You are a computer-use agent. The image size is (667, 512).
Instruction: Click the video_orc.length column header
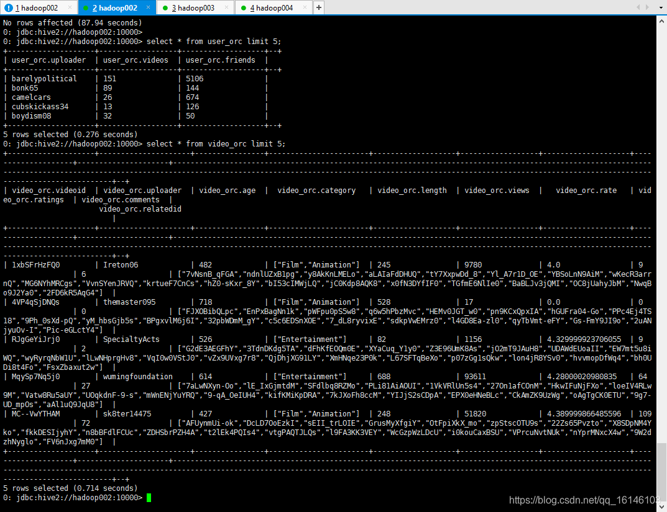[412, 191]
